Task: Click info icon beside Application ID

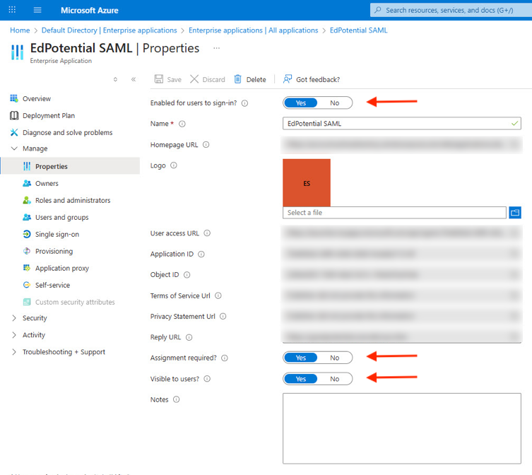Action: 201,254
